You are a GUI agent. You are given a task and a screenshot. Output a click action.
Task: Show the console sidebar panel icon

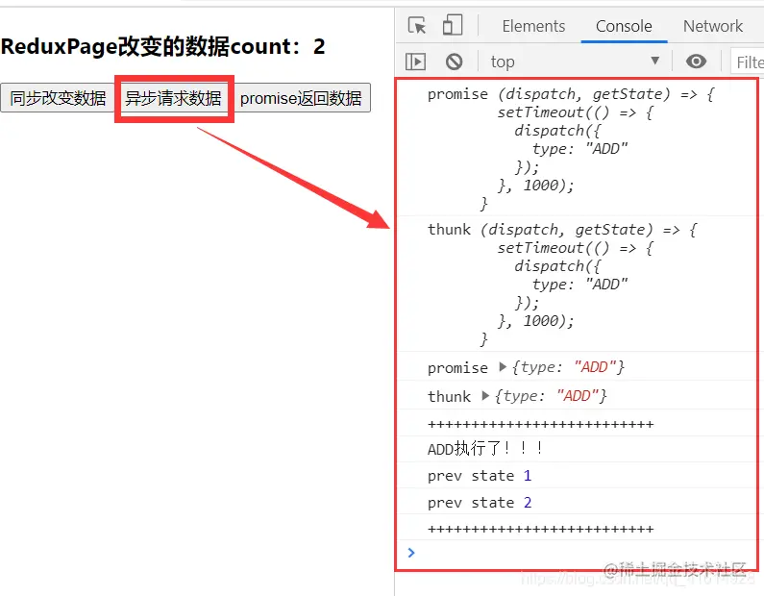(x=415, y=62)
